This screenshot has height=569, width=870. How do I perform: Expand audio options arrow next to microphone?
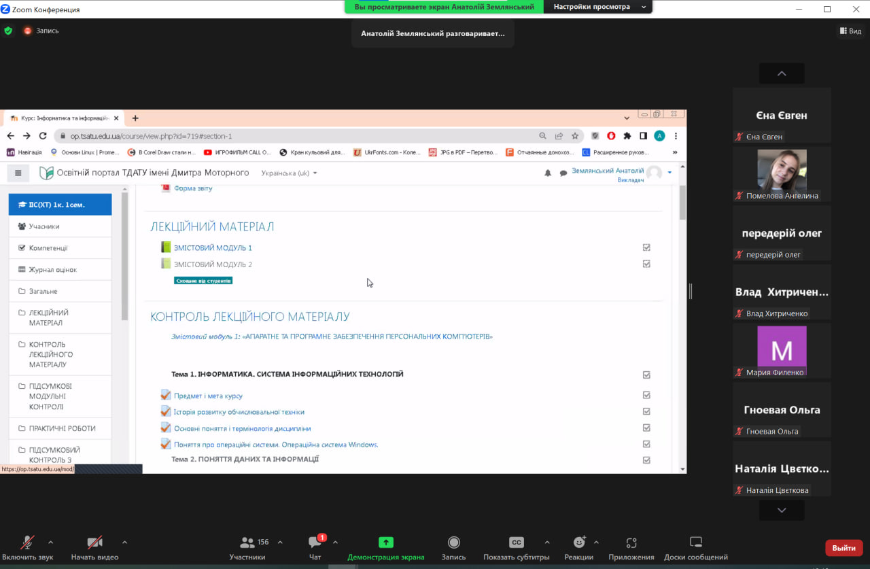click(x=50, y=542)
